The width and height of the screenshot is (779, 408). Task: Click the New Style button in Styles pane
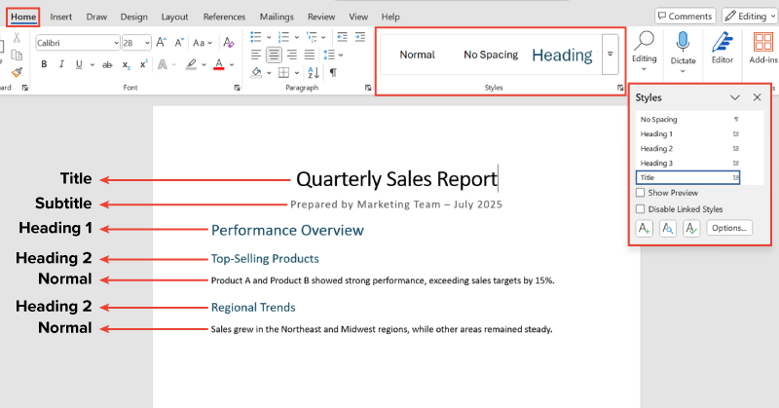pyautogui.click(x=645, y=228)
